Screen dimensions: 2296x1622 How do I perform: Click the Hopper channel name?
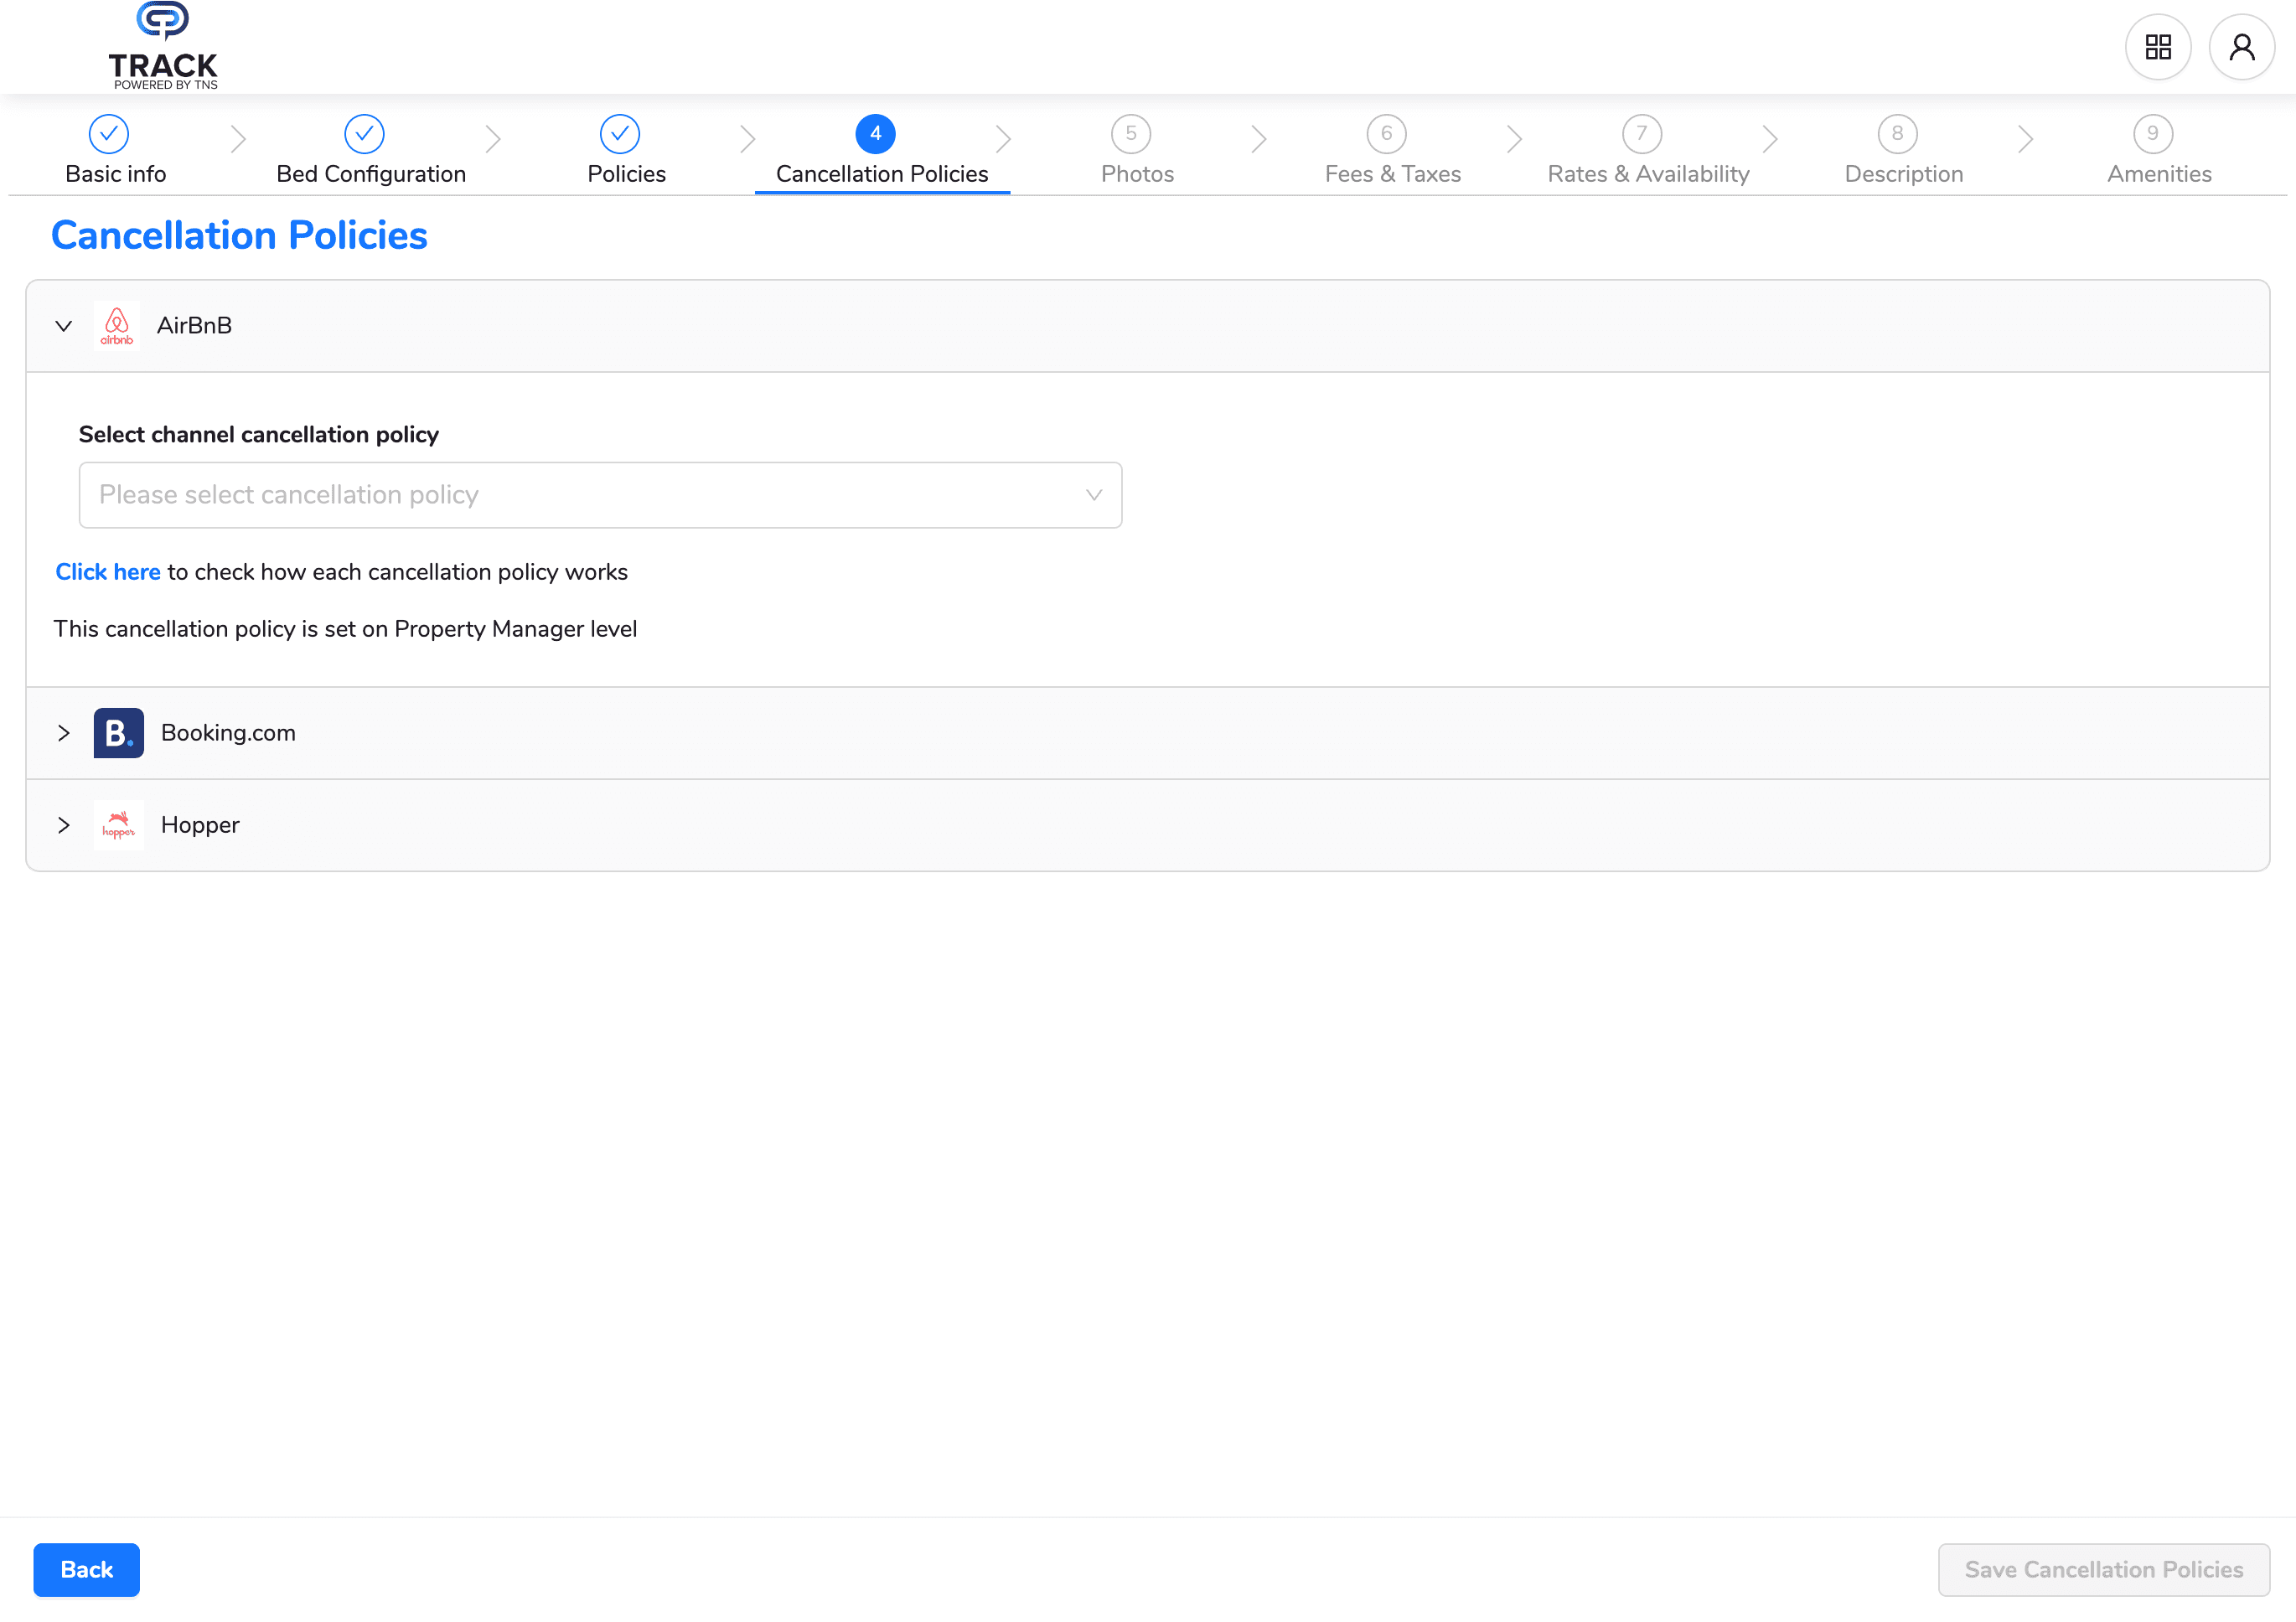200,825
